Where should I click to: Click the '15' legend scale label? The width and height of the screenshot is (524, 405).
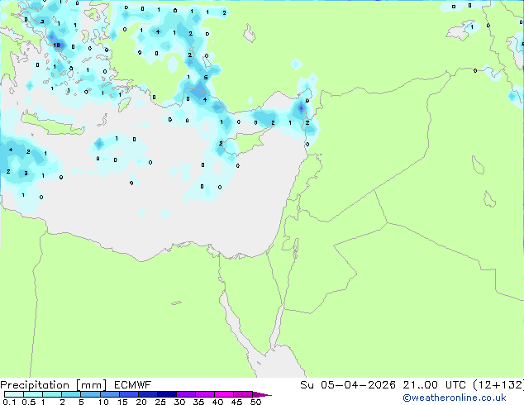coord(122,402)
